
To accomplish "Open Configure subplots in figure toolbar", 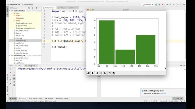I will pos(110,73).
